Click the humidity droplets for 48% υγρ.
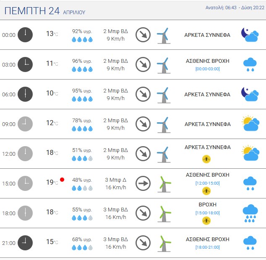Viewport: 266px width, 260px height. coord(82,188)
